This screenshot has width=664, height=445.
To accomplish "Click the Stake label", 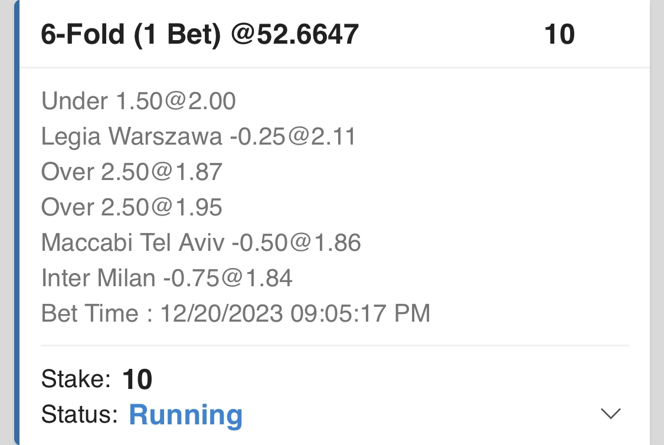I will coord(76,379).
